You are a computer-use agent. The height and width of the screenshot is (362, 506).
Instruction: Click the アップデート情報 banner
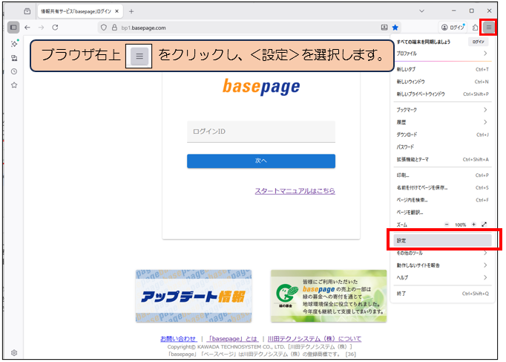(x=194, y=296)
